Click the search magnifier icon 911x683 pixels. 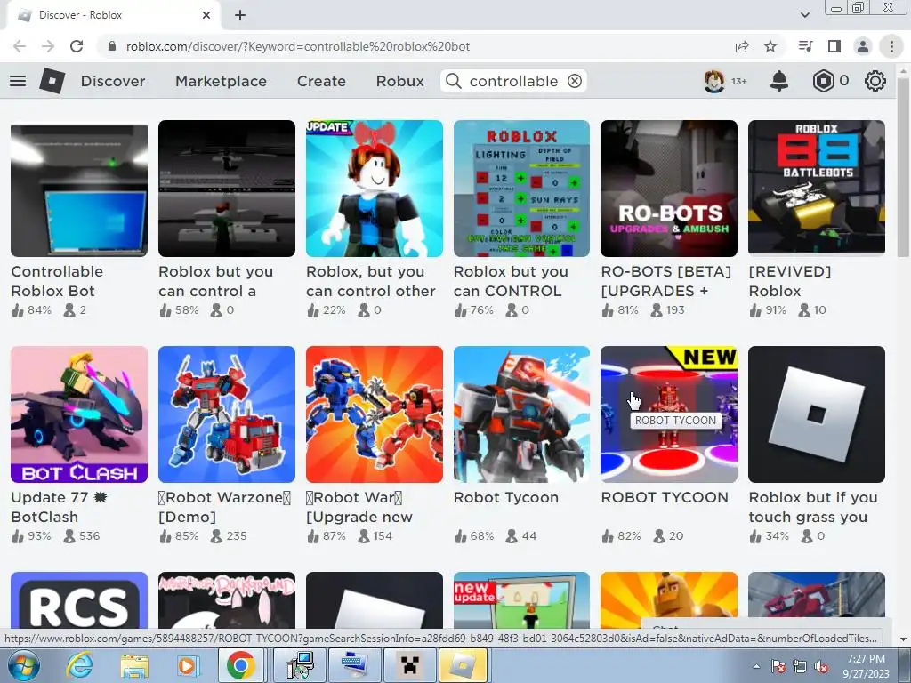coord(454,81)
